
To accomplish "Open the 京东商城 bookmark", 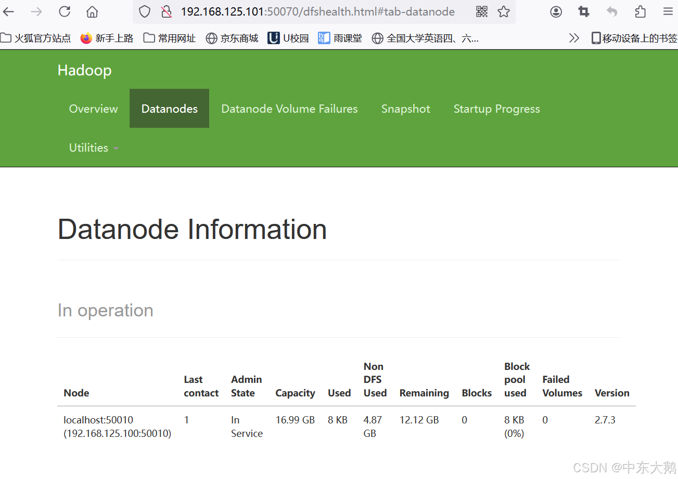I will click(x=232, y=38).
